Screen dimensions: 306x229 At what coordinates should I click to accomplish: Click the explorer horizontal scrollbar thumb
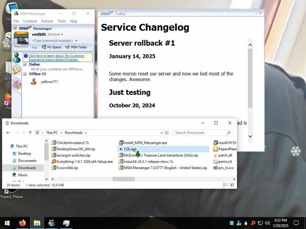tap(123, 179)
